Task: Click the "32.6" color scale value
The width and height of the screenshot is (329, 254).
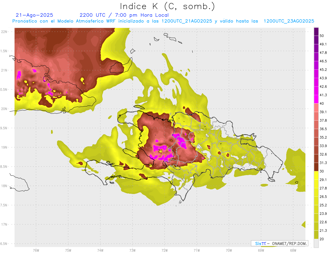Action: click(324, 154)
